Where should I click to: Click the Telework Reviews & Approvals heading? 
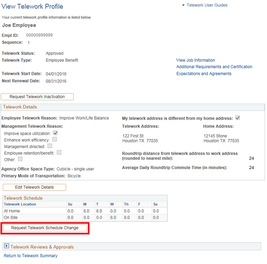click(x=42, y=247)
